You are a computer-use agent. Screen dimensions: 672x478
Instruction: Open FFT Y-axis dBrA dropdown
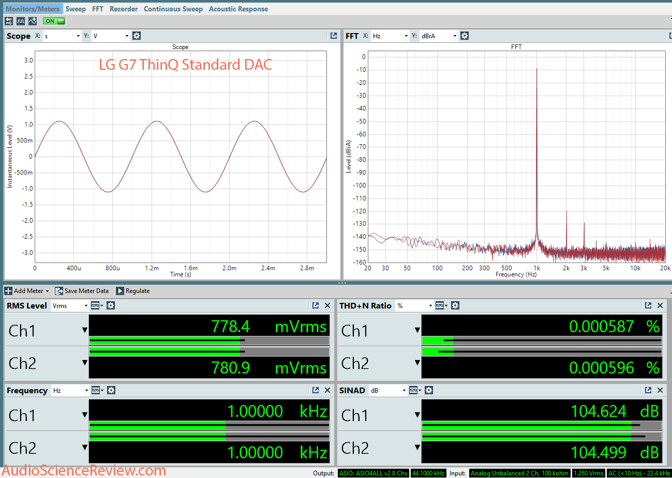tap(439, 36)
